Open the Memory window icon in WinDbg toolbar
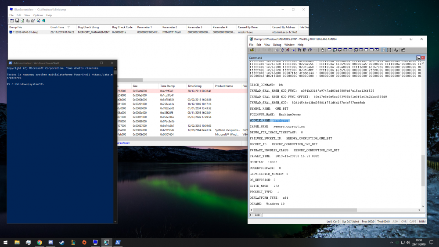439x247 pixels. pyautogui.click(x=350, y=50)
